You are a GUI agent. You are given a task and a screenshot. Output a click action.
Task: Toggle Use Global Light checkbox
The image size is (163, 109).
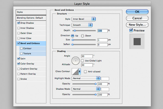click(x=83, y=60)
